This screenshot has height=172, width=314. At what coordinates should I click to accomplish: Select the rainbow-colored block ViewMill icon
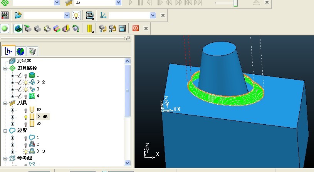[57, 28]
